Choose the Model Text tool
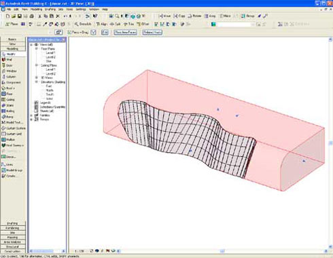This screenshot has width=333, height=258. (x=13, y=122)
